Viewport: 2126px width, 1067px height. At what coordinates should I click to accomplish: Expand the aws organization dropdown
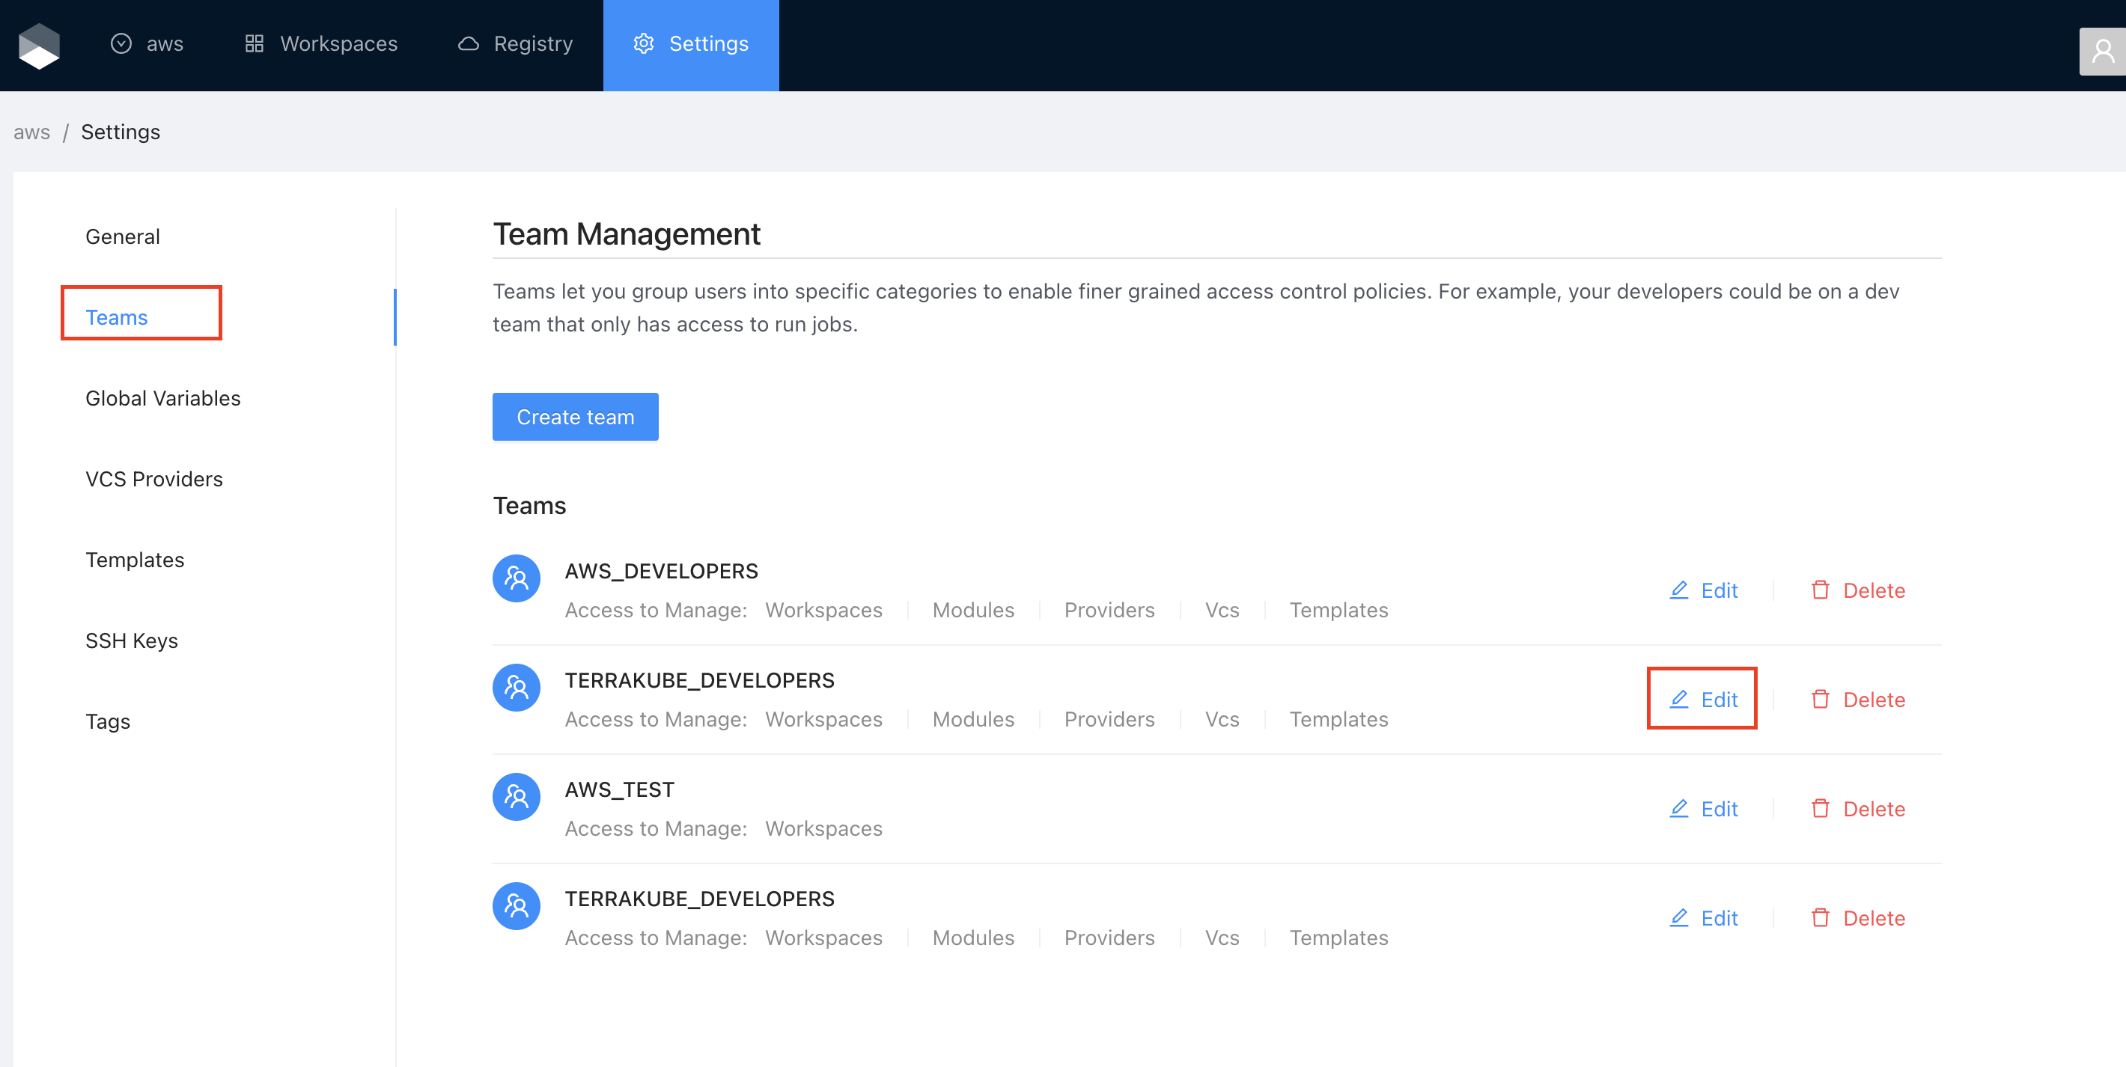pyautogui.click(x=147, y=43)
